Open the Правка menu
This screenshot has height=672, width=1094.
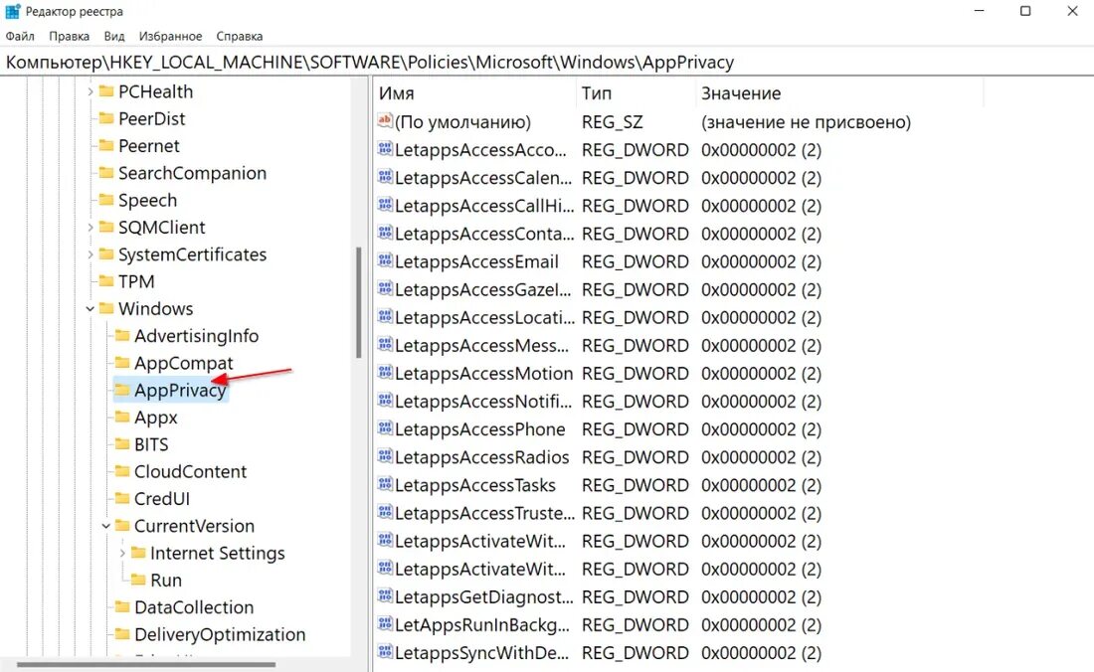point(69,36)
